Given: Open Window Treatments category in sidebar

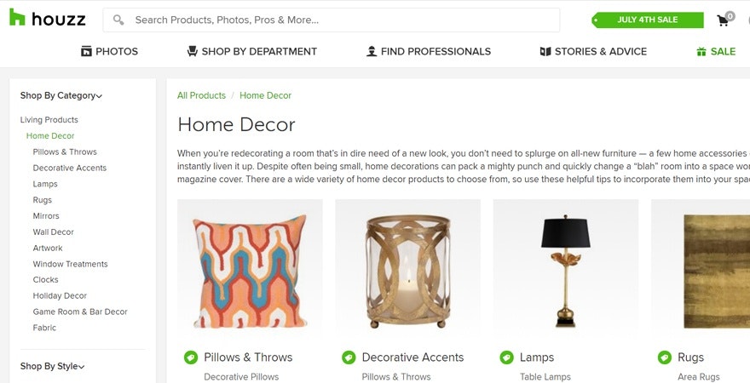Looking at the screenshot, I should coord(70,264).
